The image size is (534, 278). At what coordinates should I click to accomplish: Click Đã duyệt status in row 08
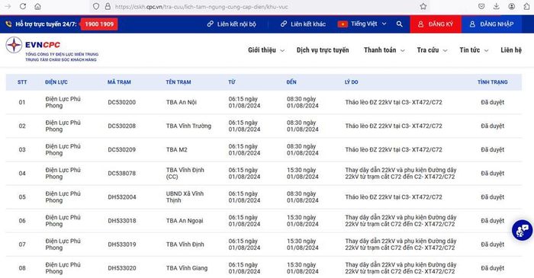(493, 268)
